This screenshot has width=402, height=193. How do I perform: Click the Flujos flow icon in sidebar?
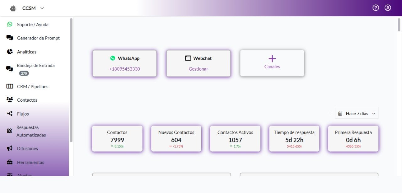(10, 114)
